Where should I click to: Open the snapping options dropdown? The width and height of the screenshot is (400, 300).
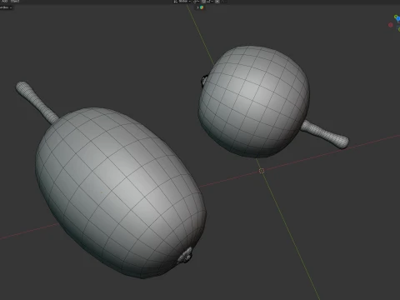tap(210, 2)
